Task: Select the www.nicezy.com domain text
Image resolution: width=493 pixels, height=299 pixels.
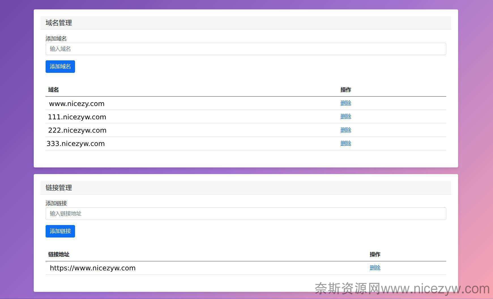Action: tap(77, 104)
